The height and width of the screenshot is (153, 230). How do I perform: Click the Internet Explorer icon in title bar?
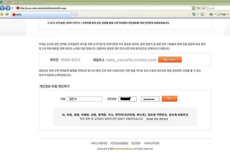(1, 2)
